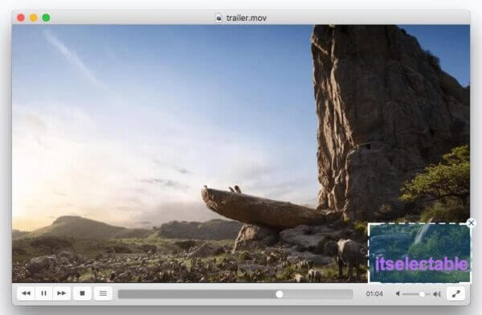Click the trailer.mov window title
The width and height of the screenshot is (482, 315).
pyautogui.click(x=247, y=18)
